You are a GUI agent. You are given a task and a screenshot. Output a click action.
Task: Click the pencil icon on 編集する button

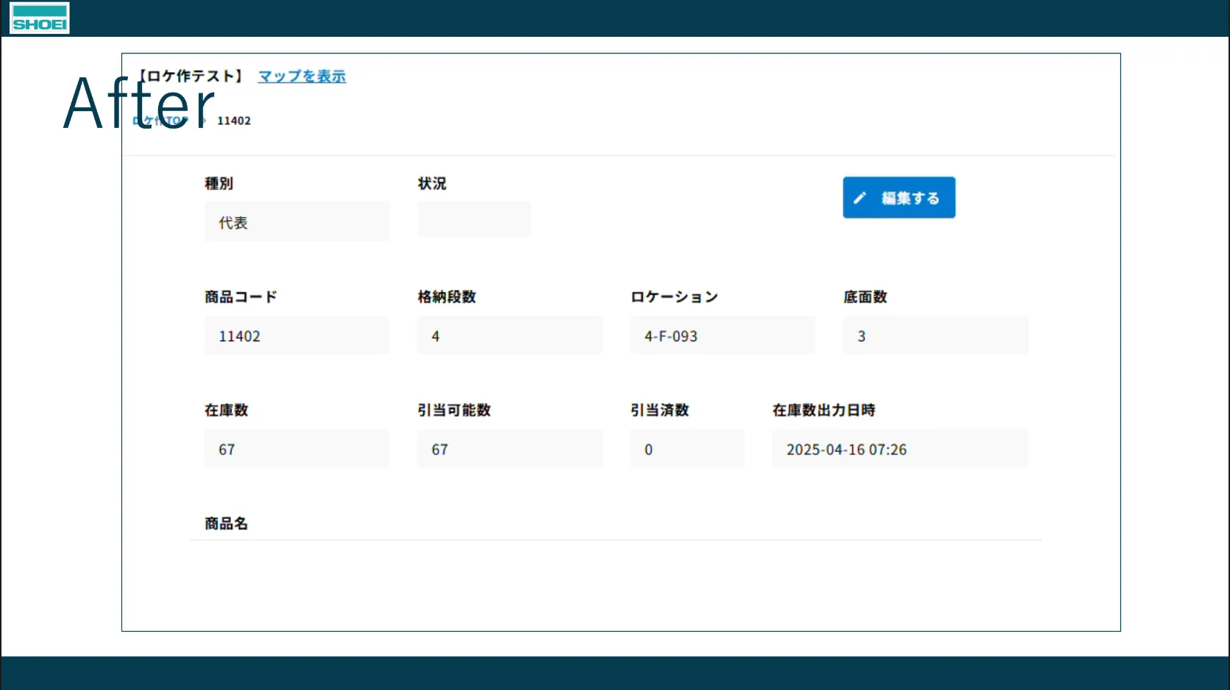[859, 198]
